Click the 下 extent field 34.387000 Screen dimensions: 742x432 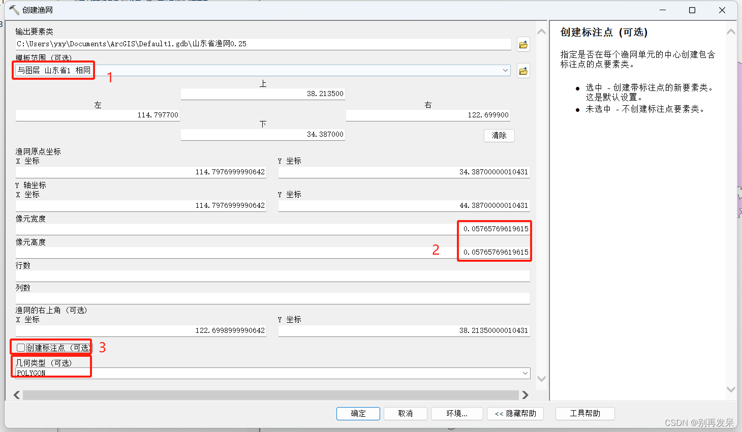(x=263, y=134)
